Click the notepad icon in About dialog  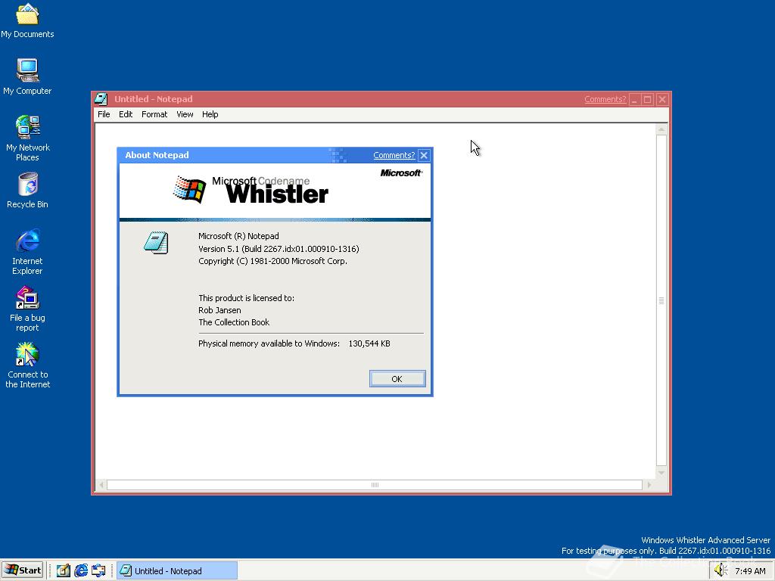pyautogui.click(x=156, y=243)
